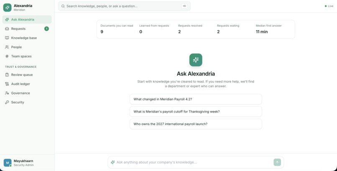Click the Alexandria logo icon in sidebar header
Viewport: 337px width, 171px height.
click(7, 8)
